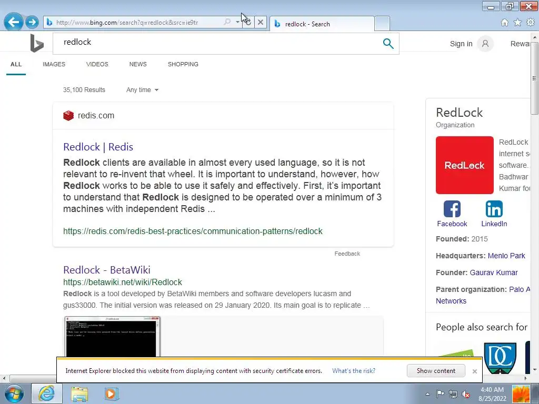Switch to the SHOPPING search tab
Viewport: 539px width, 404px height.
(x=183, y=64)
